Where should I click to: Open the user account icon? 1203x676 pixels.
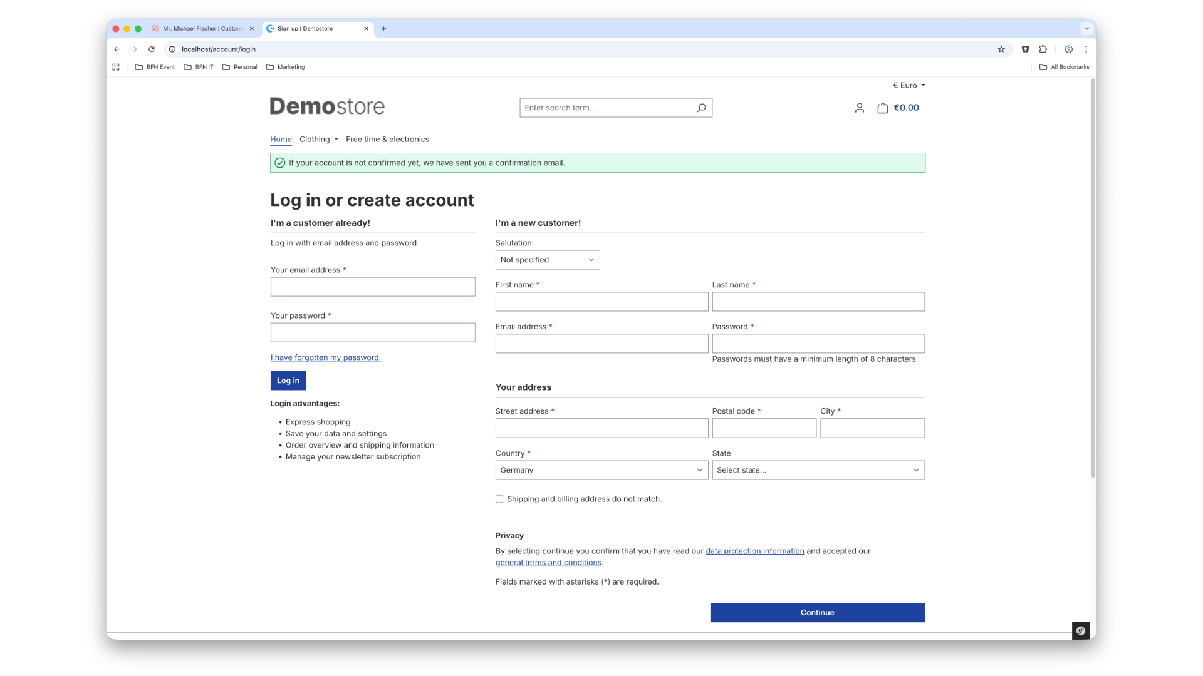click(859, 108)
